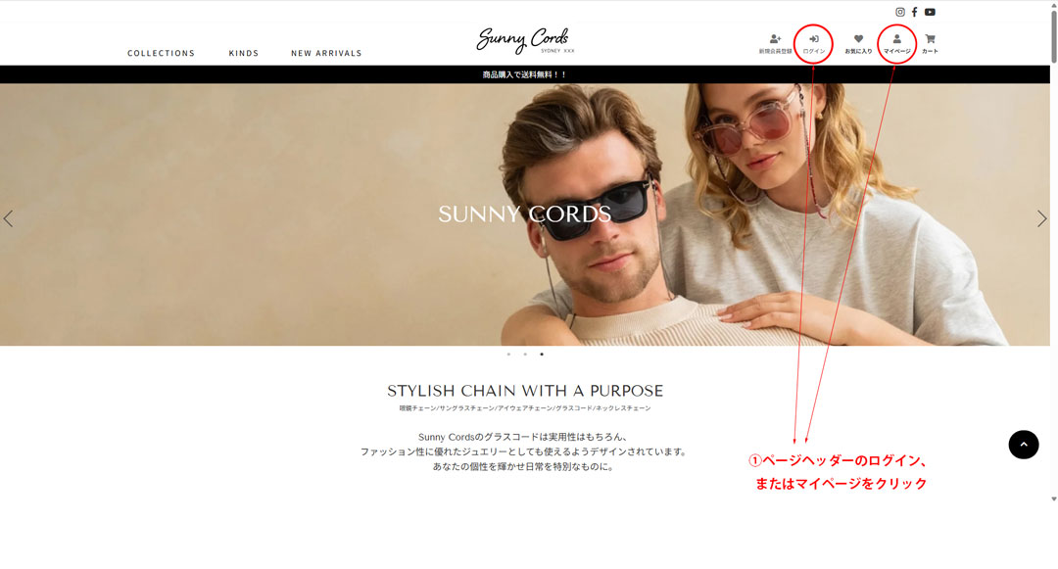Open the COLLECTIONS menu
This screenshot has height=569, width=1058.
pos(162,53)
